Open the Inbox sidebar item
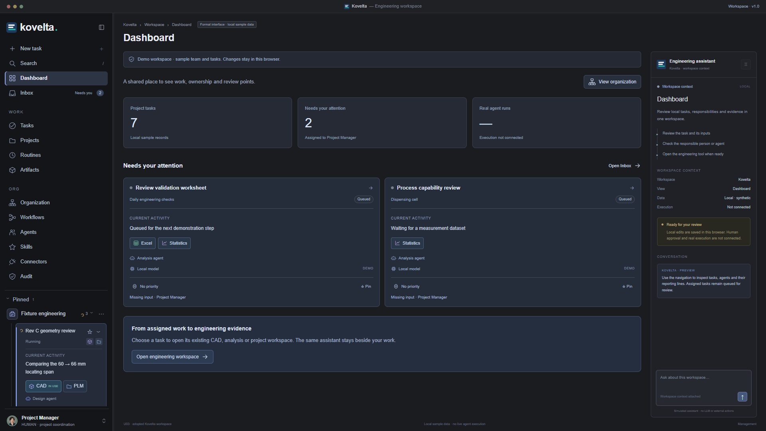This screenshot has width=766, height=431. (56, 93)
